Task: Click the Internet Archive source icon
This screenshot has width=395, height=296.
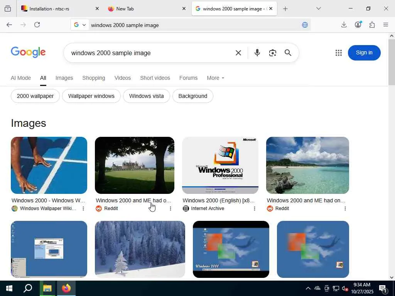Action: pos(186,209)
